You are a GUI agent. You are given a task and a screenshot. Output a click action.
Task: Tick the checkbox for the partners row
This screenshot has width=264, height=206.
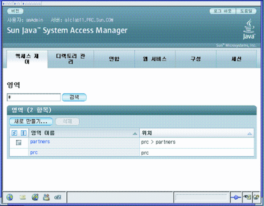(x=18, y=142)
